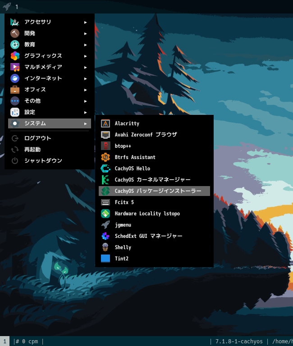
Task: Select the システム menu label
Action: point(35,123)
